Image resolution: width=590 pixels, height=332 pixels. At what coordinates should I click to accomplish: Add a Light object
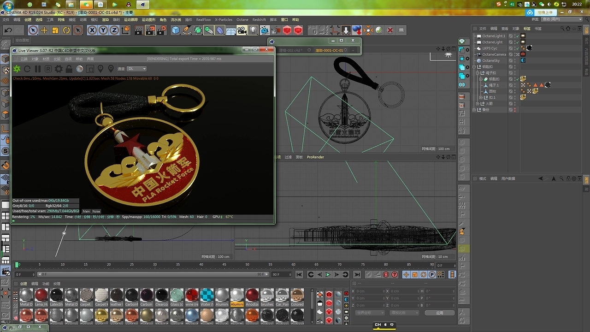253,30
